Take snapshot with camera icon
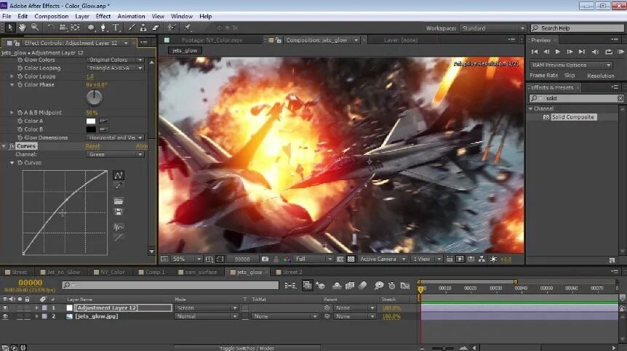 point(265,259)
